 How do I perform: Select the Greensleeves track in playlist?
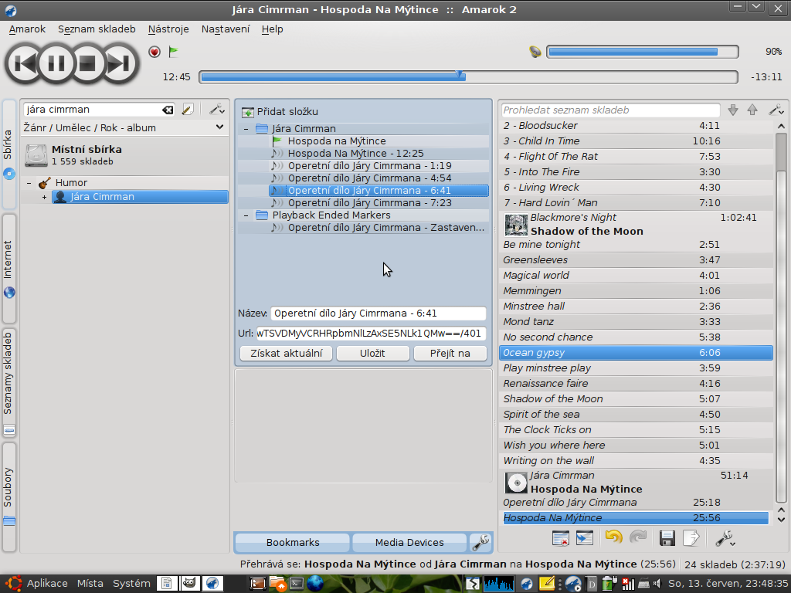637,260
